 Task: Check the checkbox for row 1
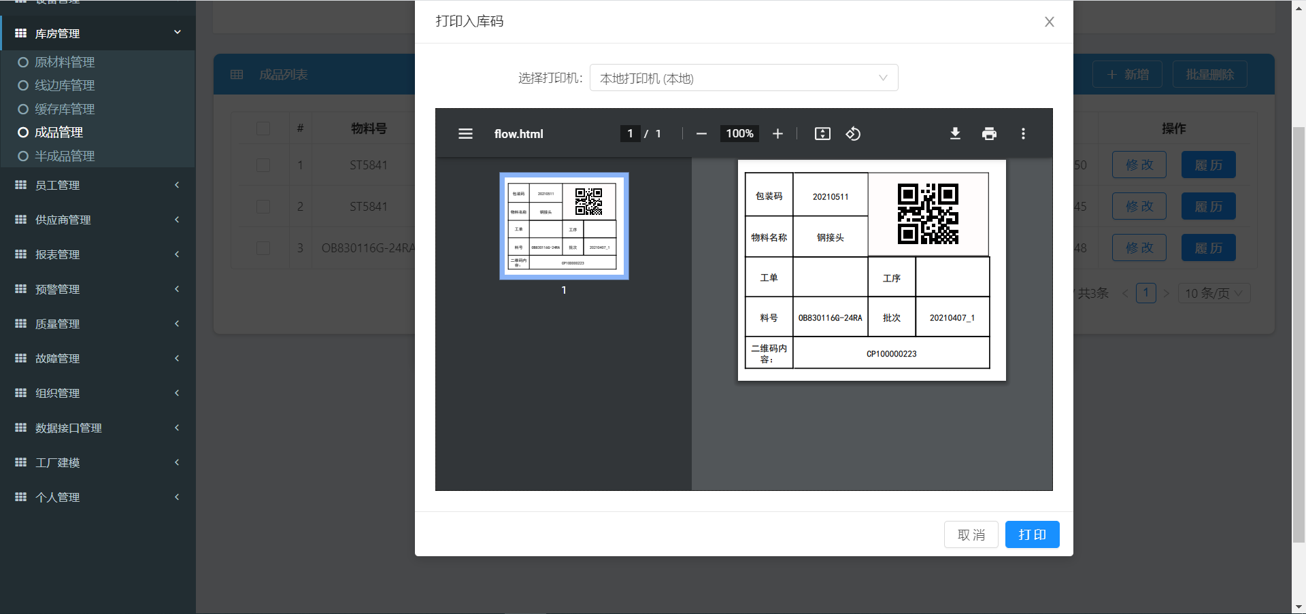tap(263, 165)
